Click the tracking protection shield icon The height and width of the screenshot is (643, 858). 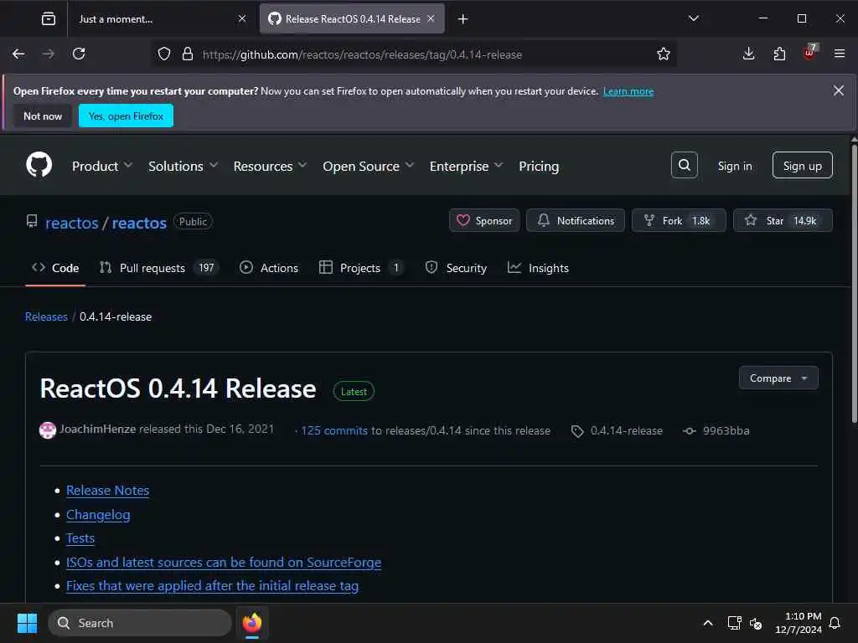(x=163, y=54)
